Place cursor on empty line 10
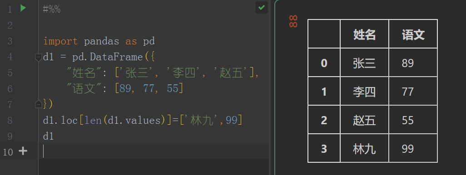466x175 pixels. [154, 151]
